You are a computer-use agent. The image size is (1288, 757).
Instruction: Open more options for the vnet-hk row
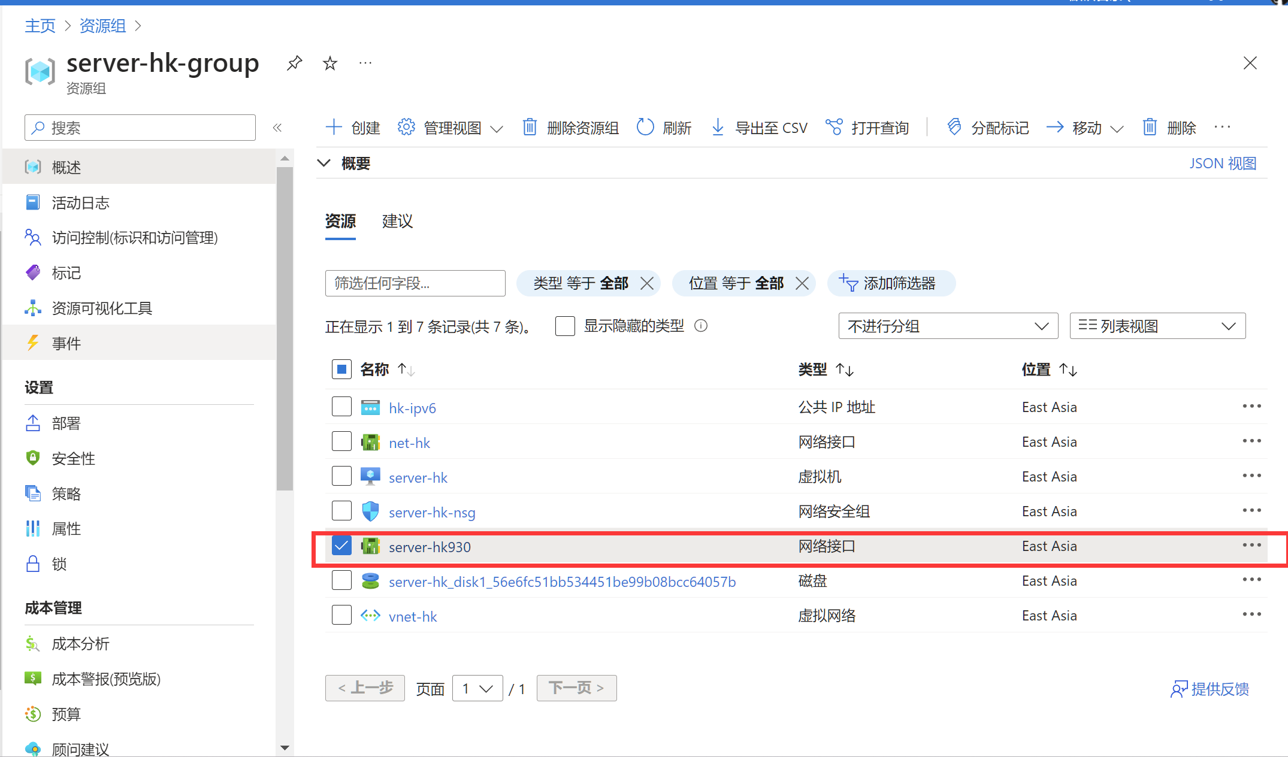(1251, 614)
